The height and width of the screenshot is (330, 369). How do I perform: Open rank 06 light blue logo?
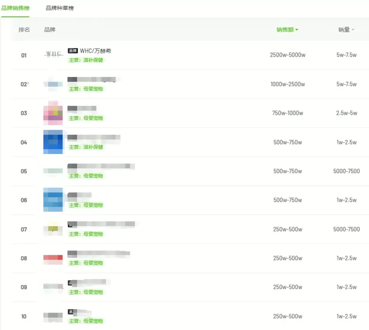[53, 200]
